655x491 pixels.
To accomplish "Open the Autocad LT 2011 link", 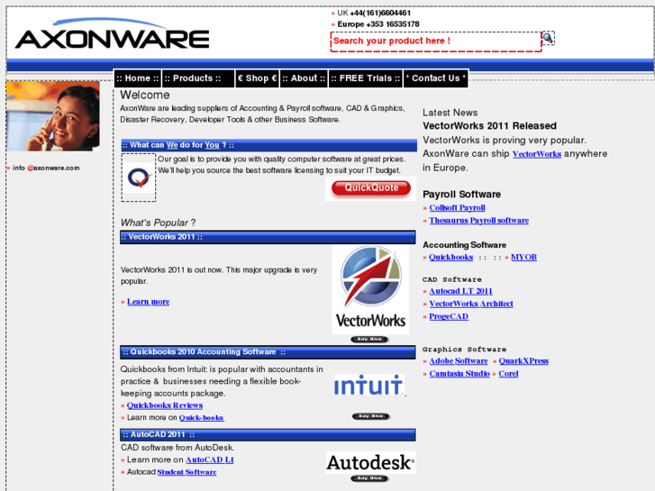I will click(460, 291).
